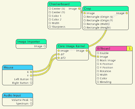The height and width of the screenshot is (109, 135).
Task: Click the Rectangle (Width) port on Crop
Action: point(85,24)
